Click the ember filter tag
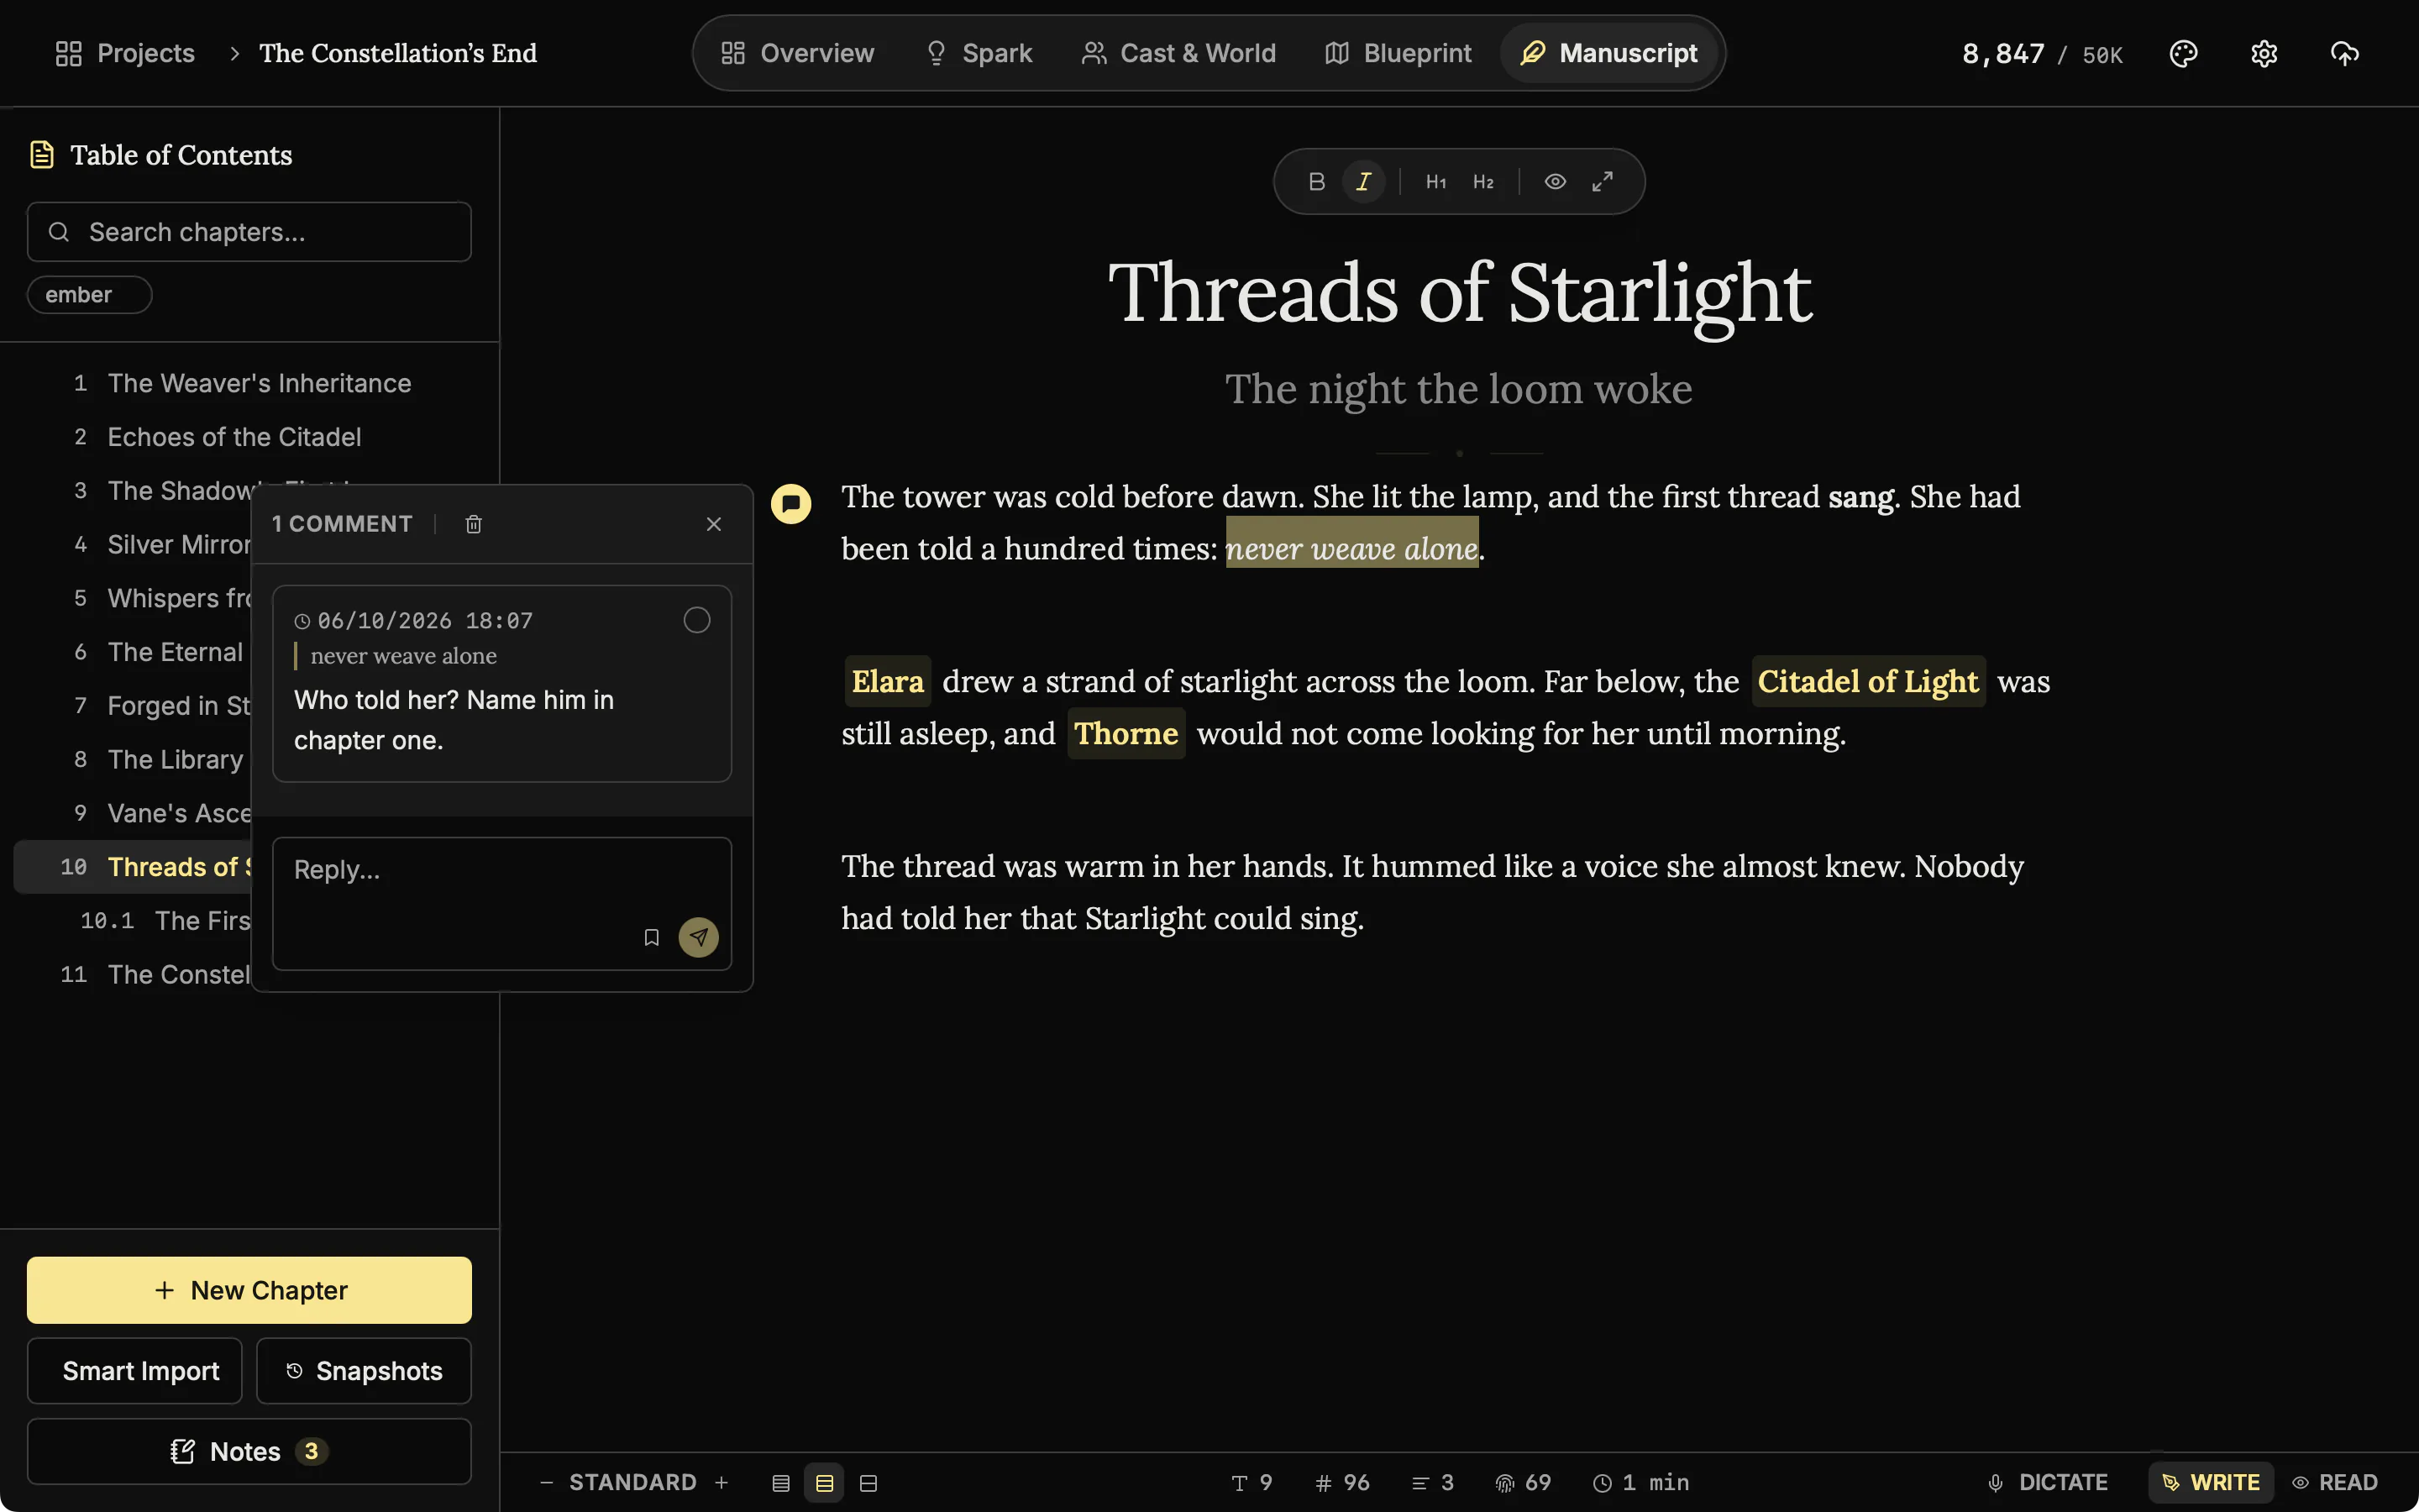Screen dimensions: 2419x1512 click(x=89, y=295)
